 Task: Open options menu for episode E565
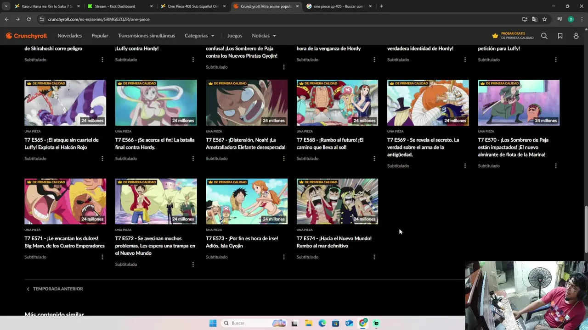click(102, 159)
